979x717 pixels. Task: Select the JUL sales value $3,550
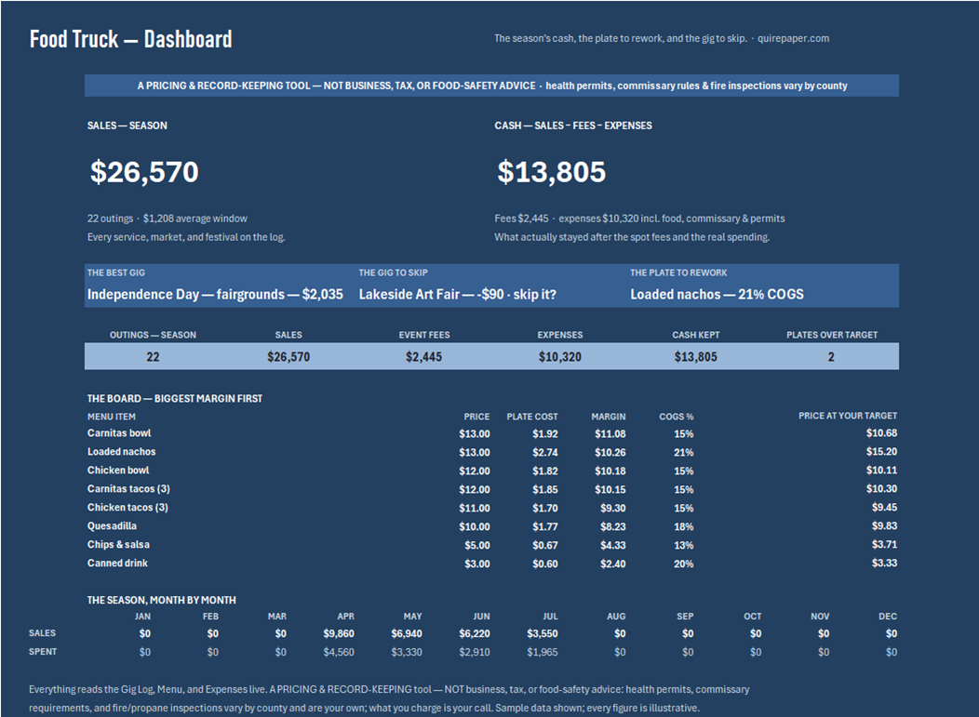click(x=543, y=633)
